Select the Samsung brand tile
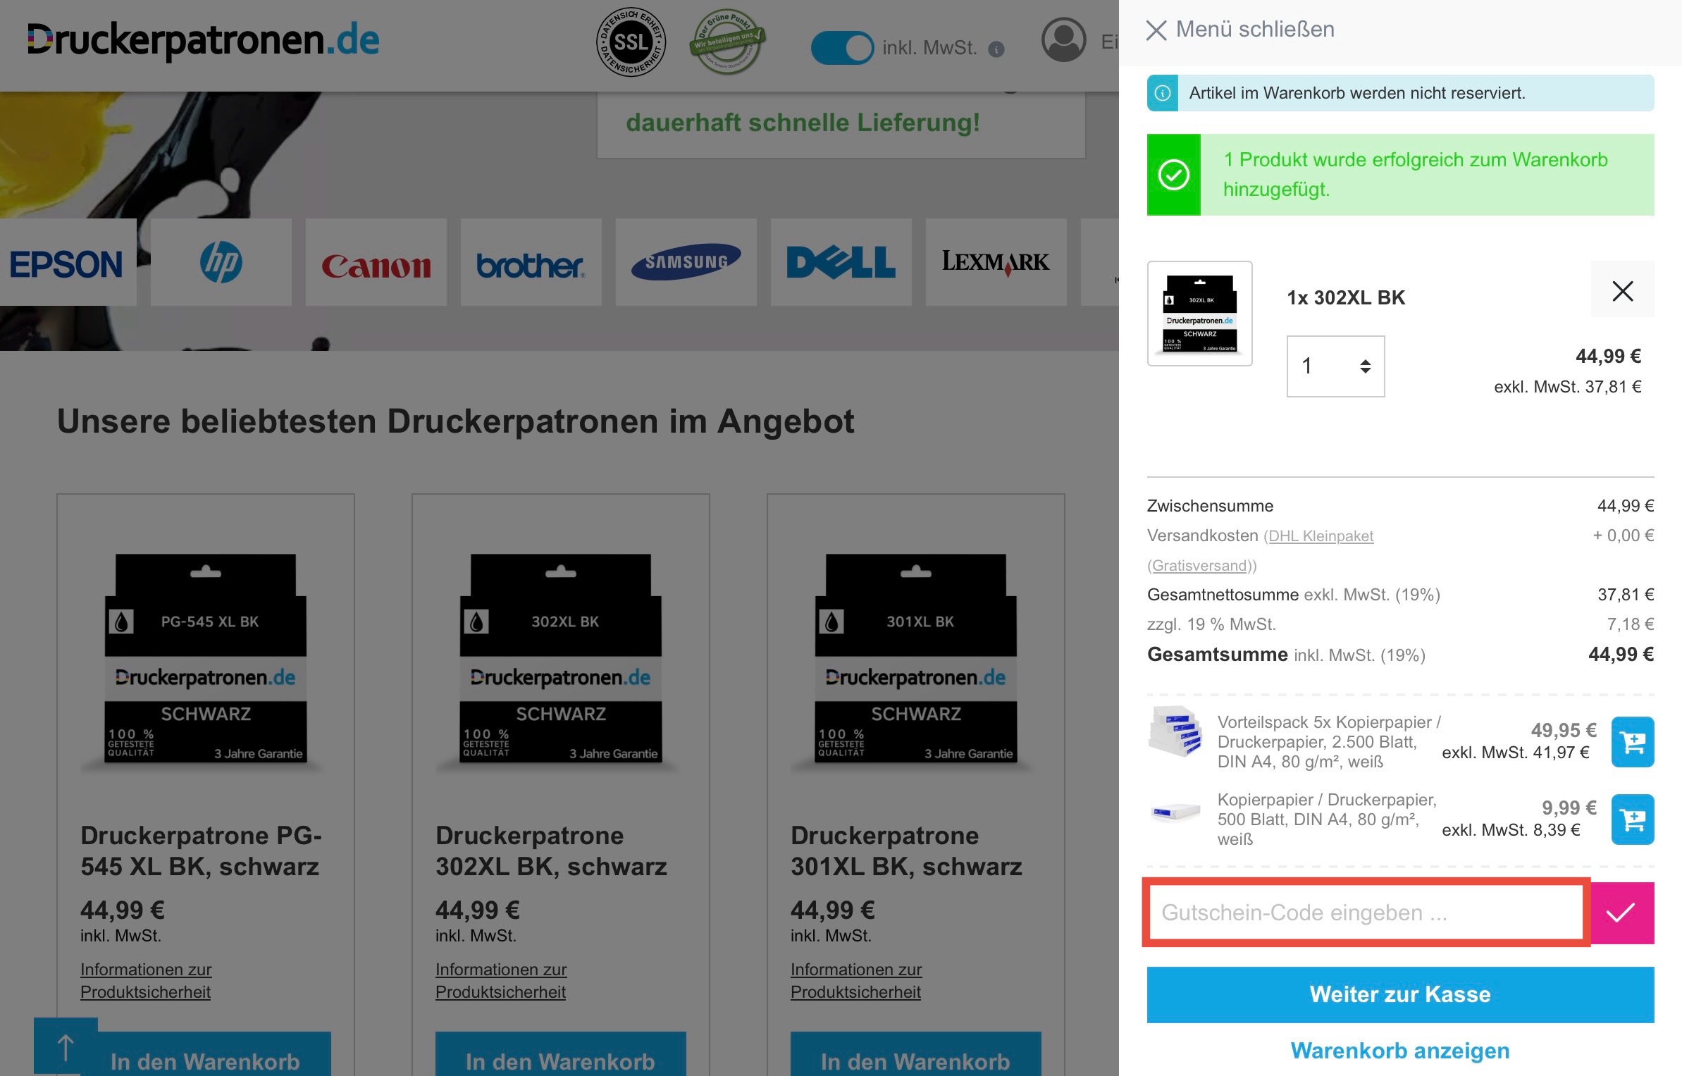Screen dimensions: 1682x1076 point(686,262)
